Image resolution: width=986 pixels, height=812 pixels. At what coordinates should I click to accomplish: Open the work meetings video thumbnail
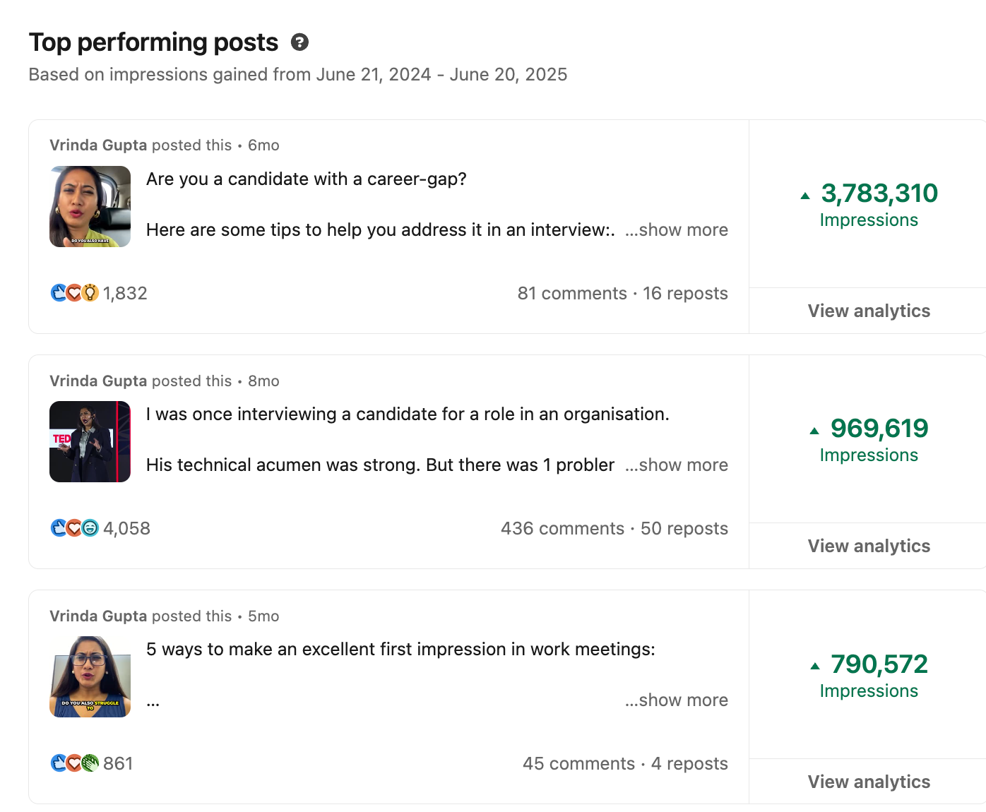(90, 676)
